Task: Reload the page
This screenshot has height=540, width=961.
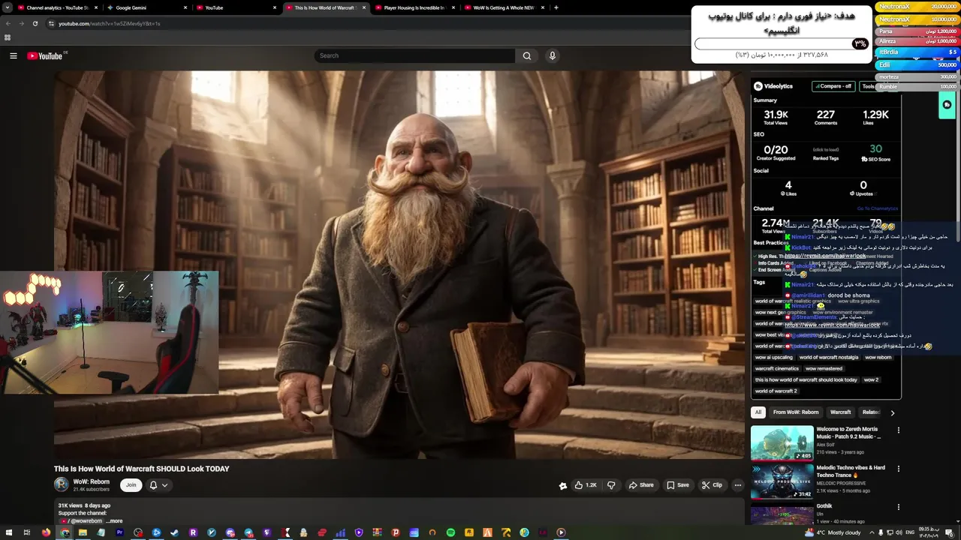Action: click(35, 23)
